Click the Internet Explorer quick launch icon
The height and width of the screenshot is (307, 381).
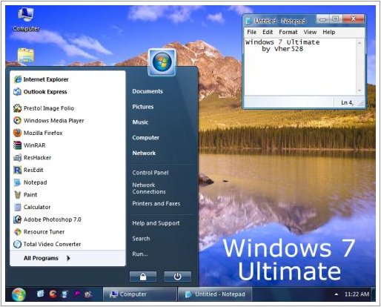[40, 294]
